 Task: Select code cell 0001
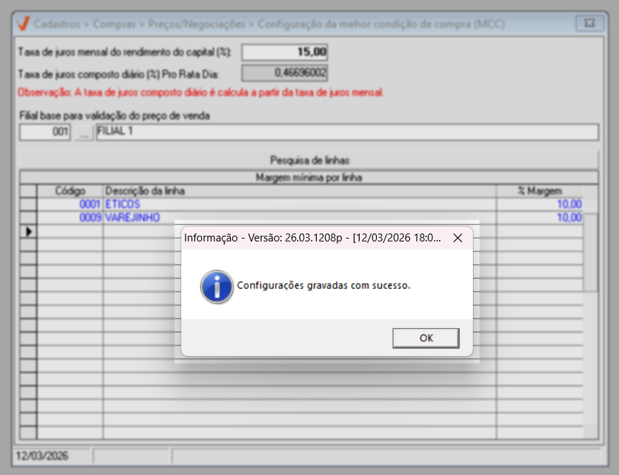tap(70, 204)
